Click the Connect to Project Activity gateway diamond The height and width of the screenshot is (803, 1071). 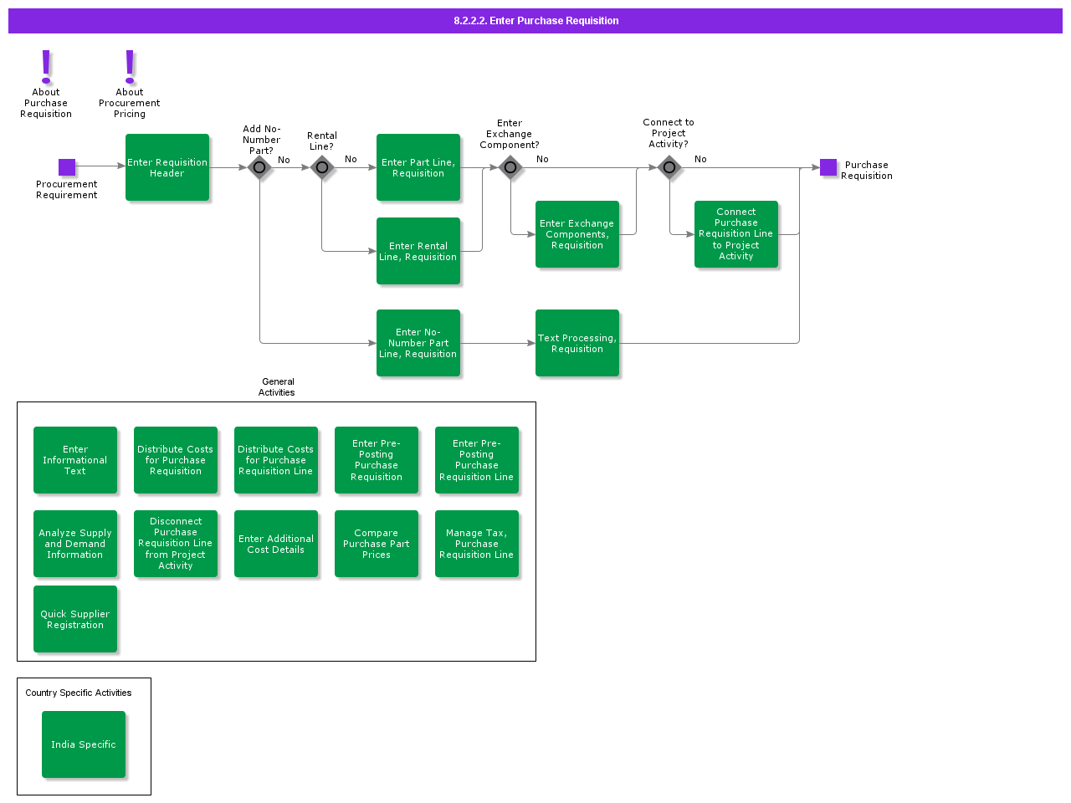point(669,167)
